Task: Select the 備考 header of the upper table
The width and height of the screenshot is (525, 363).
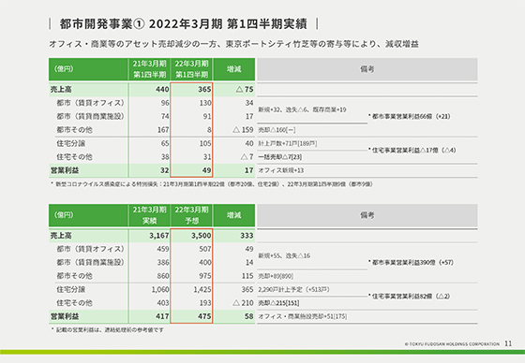Action: coord(367,69)
